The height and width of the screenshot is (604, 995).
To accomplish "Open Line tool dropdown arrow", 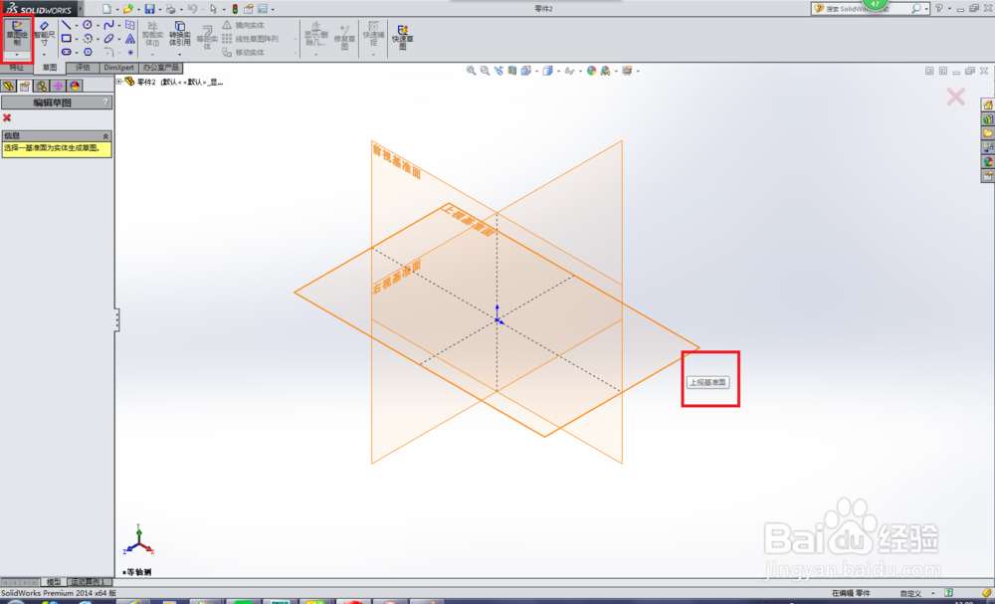I will point(77,26).
